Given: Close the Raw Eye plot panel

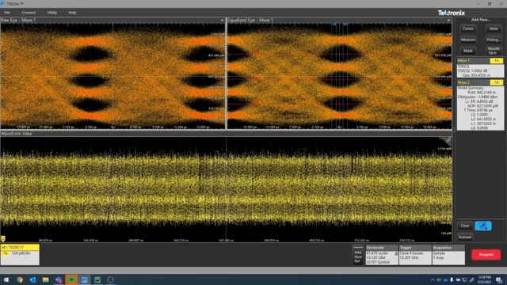Looking at the screenshot, I should coord(222,20).
